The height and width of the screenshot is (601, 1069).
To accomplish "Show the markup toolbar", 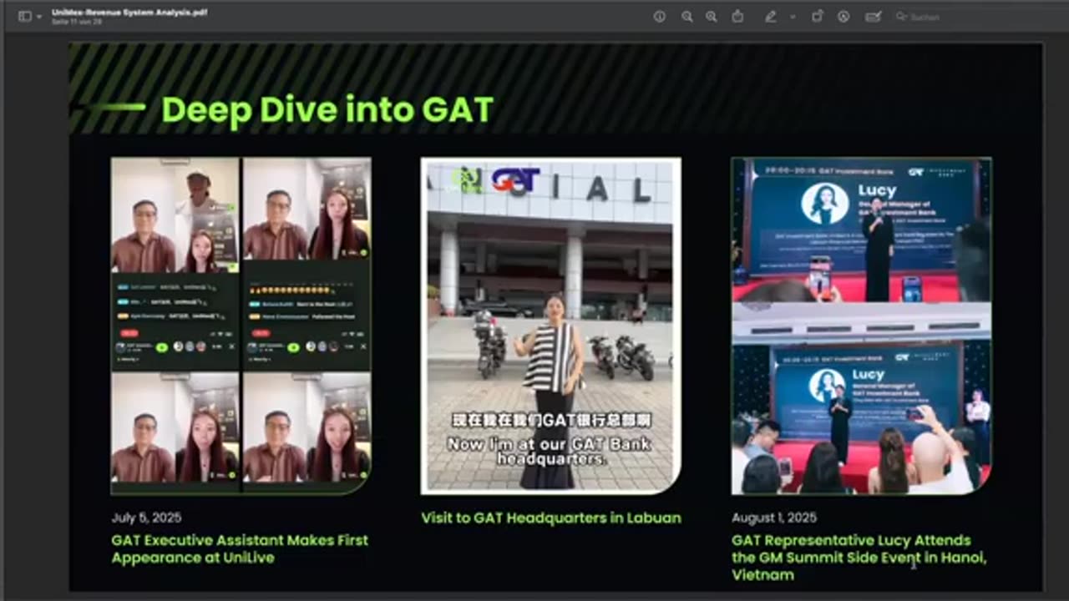I will [844, 17].
